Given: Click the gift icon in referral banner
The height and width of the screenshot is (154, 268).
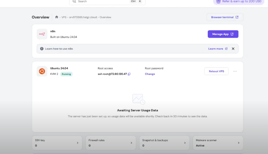Looking at the screenshot, I should coord(218,2).
